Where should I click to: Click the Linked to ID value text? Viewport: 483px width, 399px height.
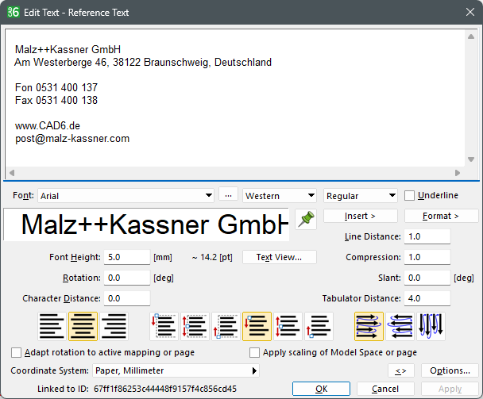165,389
